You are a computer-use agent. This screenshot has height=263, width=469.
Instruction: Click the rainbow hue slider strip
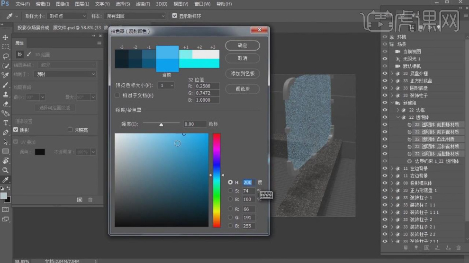[x=216, y=180]
